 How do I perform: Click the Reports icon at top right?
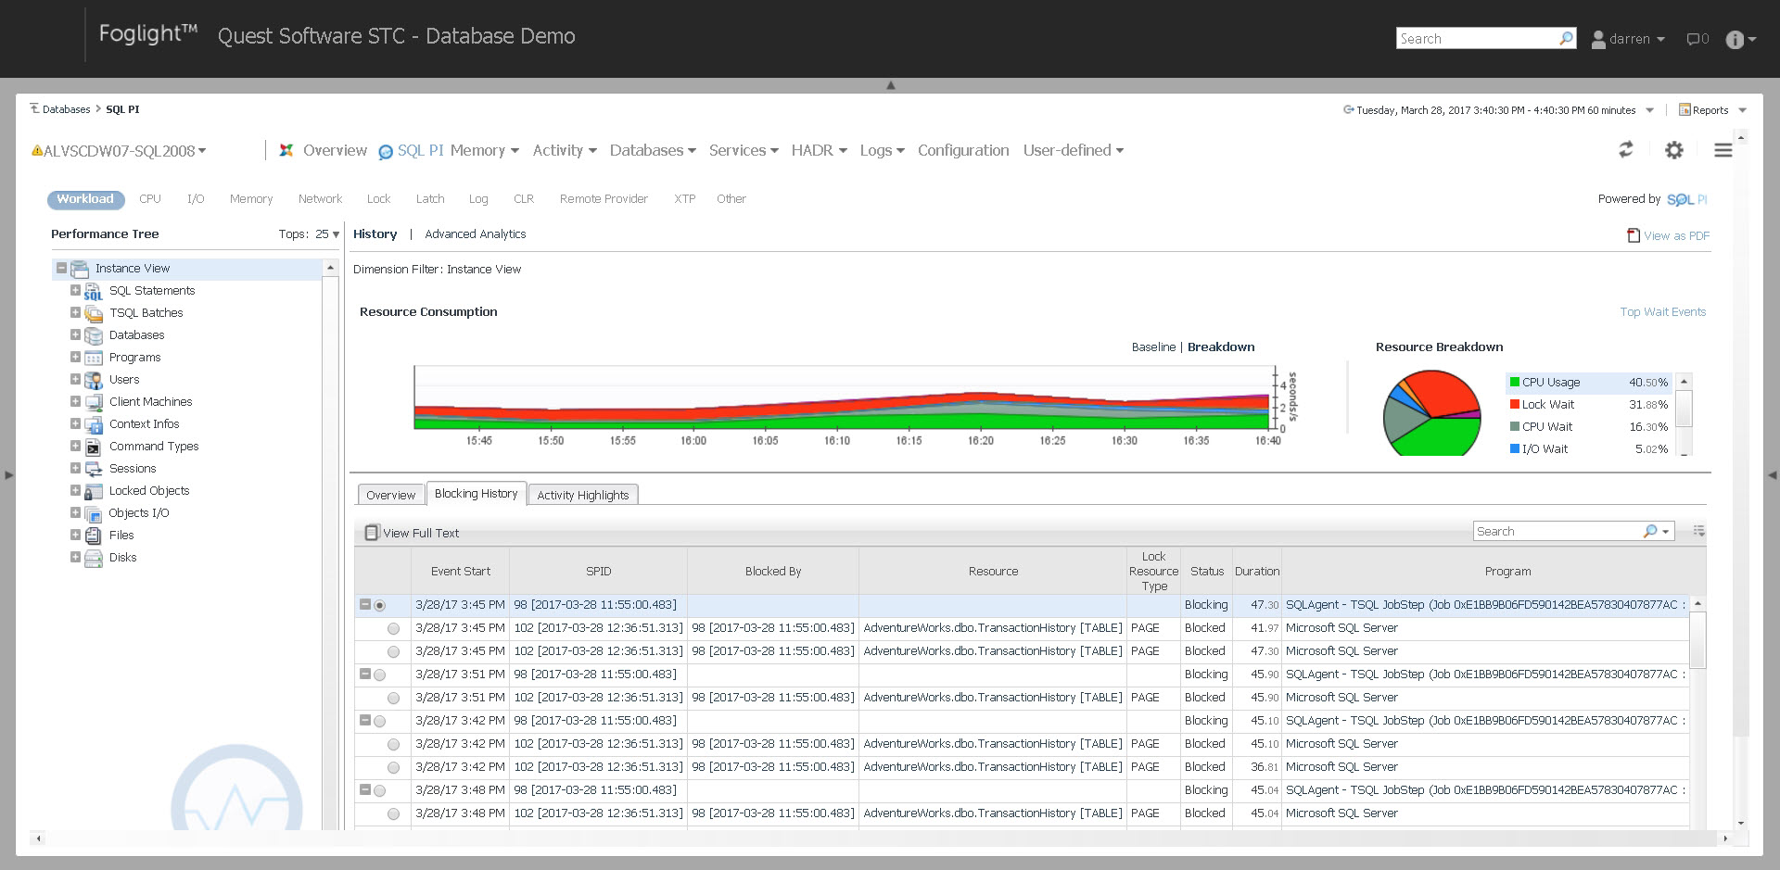point(1685,109)
